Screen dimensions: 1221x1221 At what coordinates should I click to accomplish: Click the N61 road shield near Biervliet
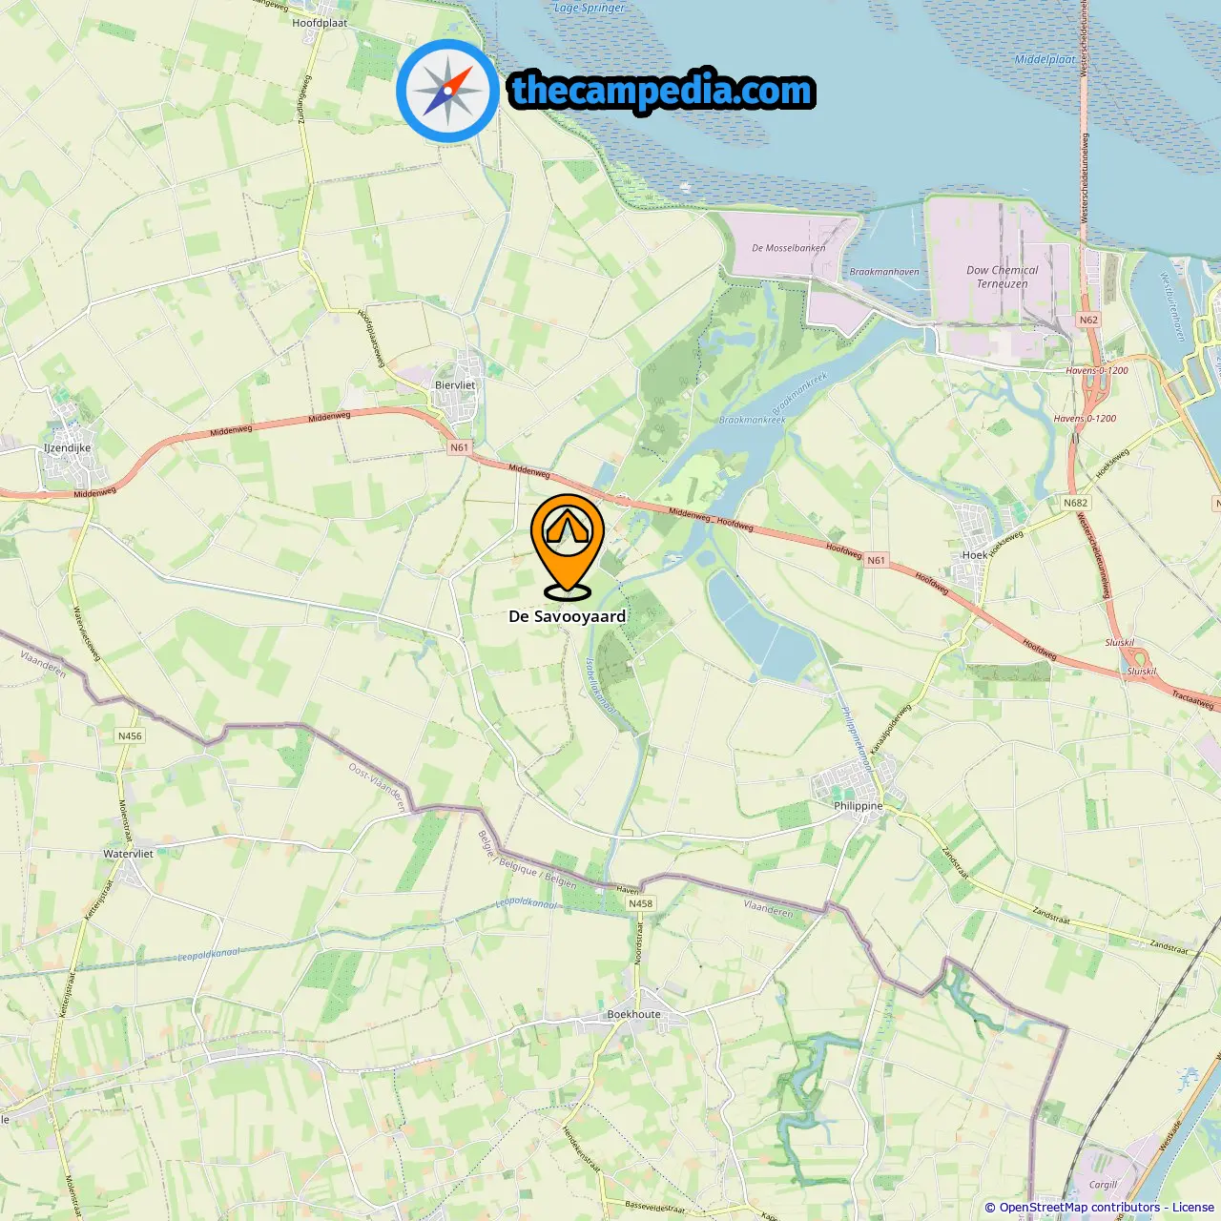tap(460, 447)
